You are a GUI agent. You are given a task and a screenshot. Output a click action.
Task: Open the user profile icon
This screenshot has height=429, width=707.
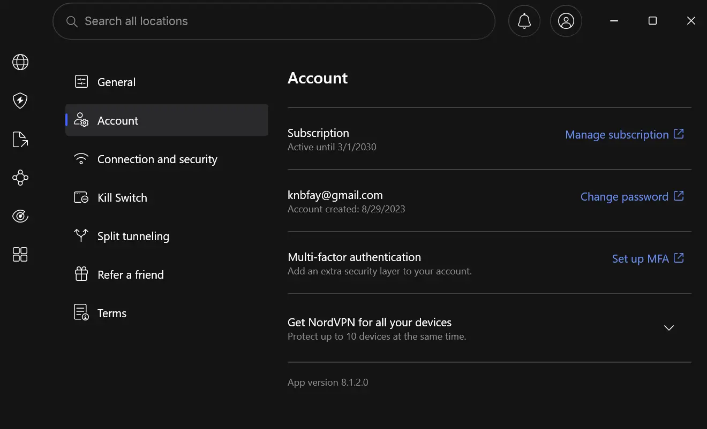[566, 21]
